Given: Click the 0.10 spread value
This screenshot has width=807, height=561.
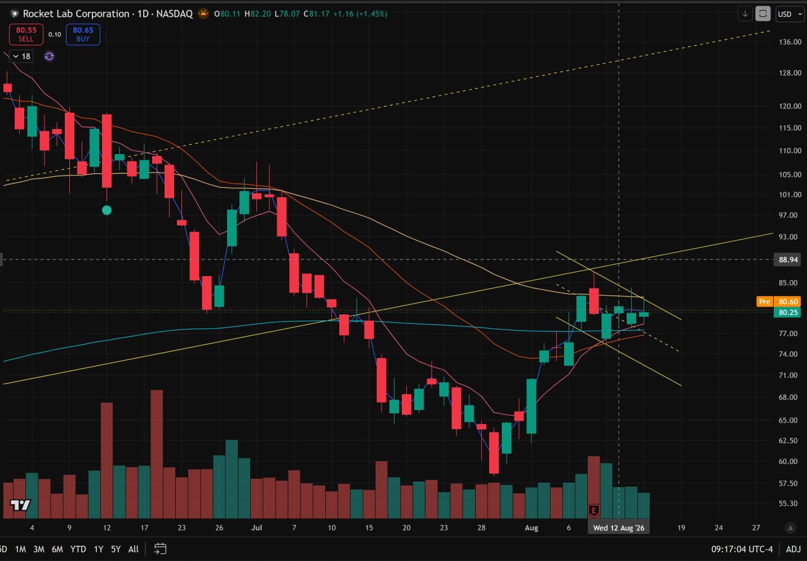Looking at the screenshot, I should click(55, 34).
